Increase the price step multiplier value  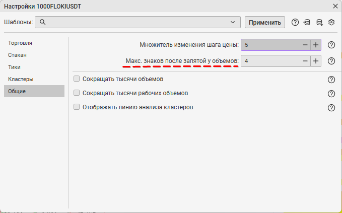[x=316, y=45]
